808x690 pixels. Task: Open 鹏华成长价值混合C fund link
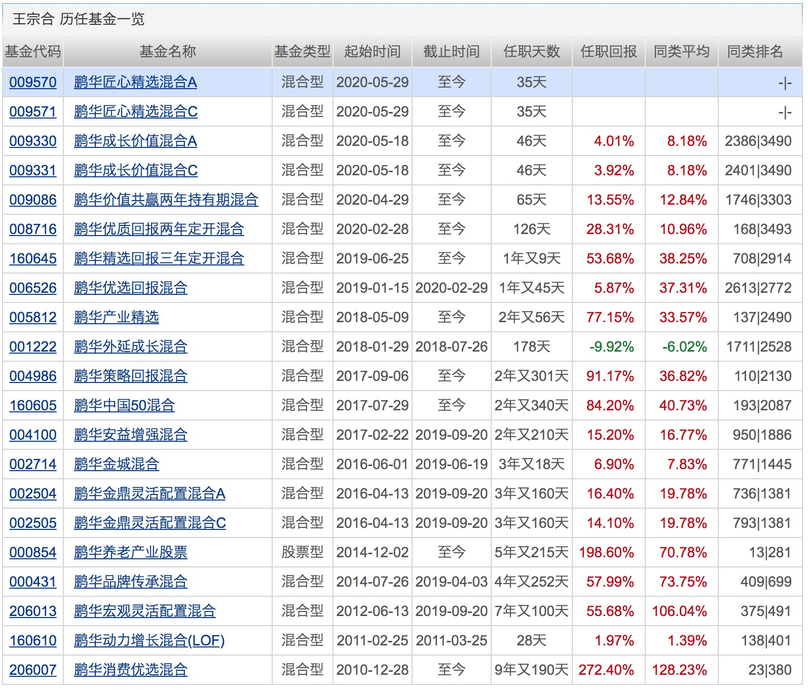tap(136, 170)
